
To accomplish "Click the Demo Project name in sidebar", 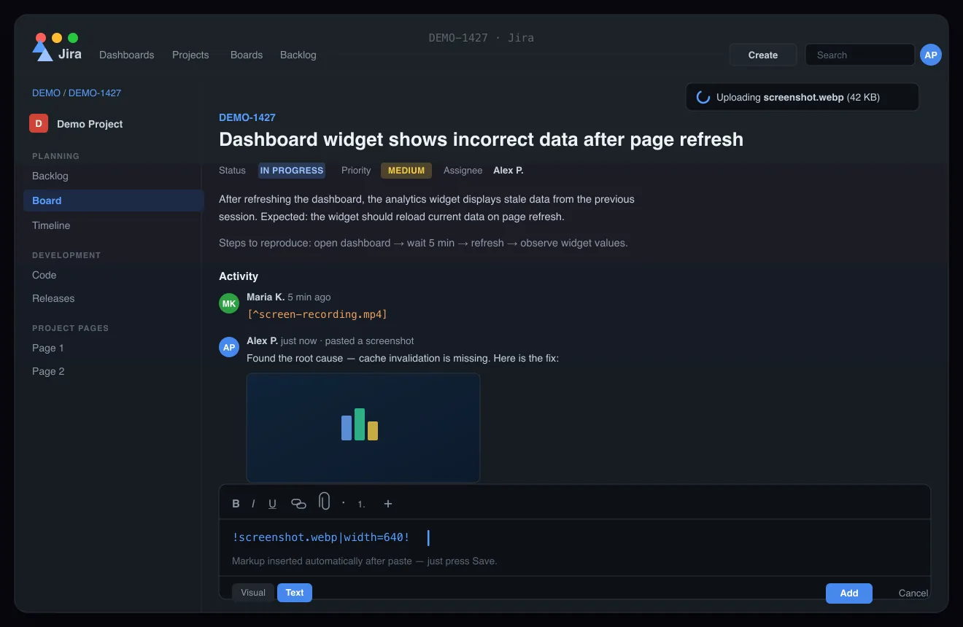I will (90, 124).
